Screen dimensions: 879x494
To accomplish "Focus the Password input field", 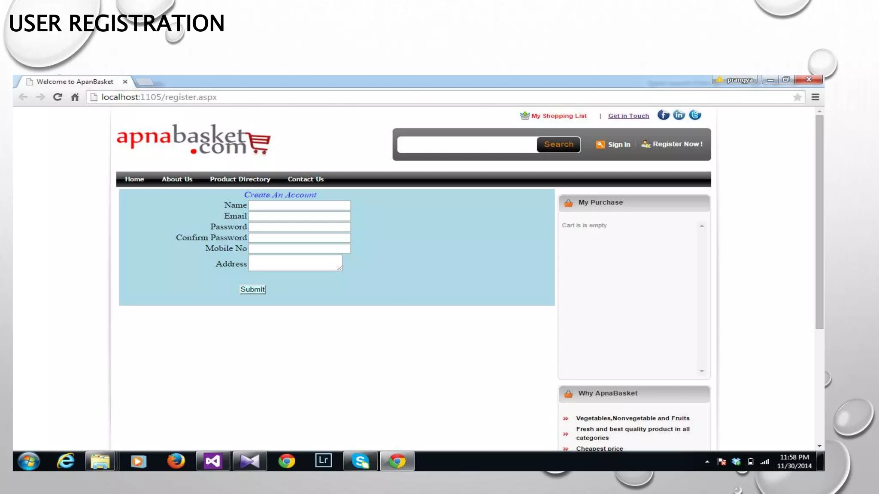I will coord(300,227).
